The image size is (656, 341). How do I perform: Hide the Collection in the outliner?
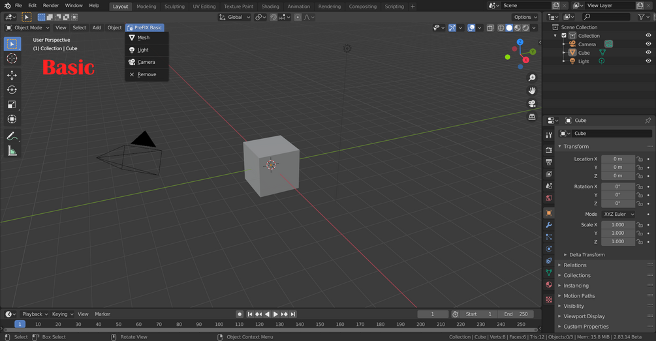648,35
